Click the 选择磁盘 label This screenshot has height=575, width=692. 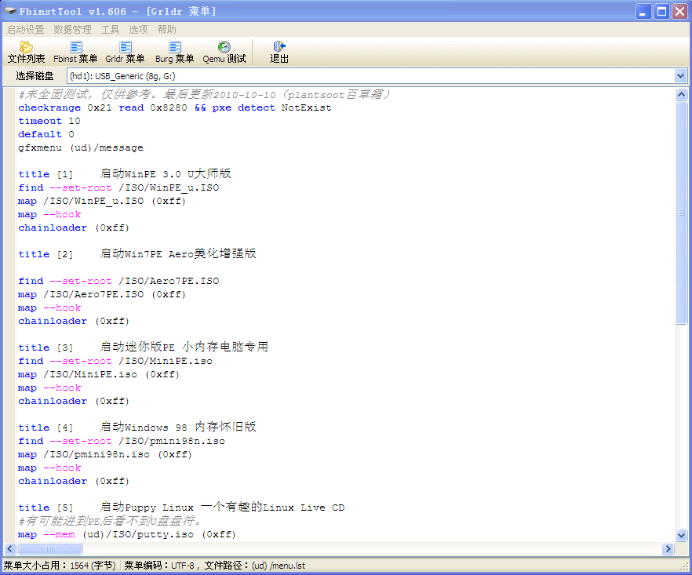point(35,76)
